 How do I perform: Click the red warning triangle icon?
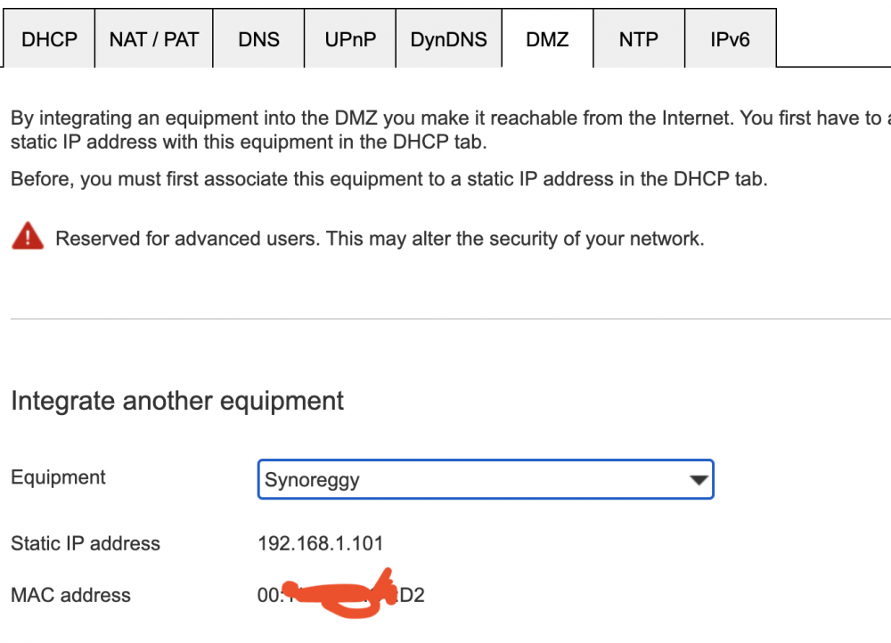point(28,237)
